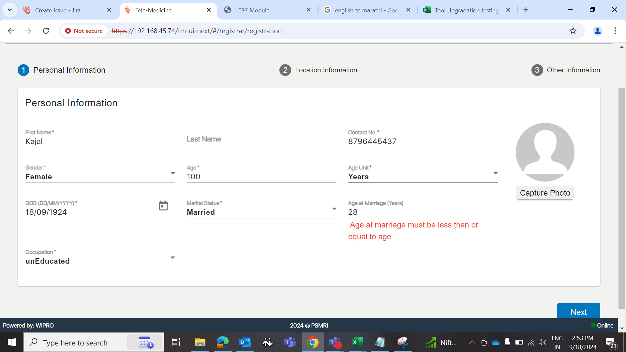Open the Chrome three-dot menu
Image resolution: width=626 pixels, height=352 pixels.
tap(615, 31)
